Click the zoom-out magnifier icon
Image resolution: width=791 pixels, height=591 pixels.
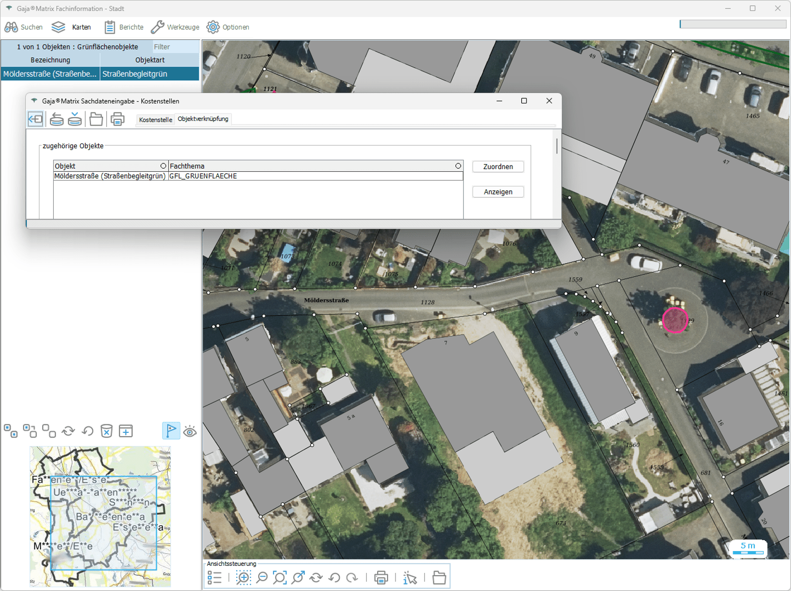point(262,578)
